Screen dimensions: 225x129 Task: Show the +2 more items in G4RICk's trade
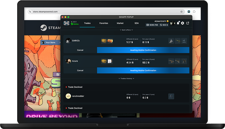[184, 41]
